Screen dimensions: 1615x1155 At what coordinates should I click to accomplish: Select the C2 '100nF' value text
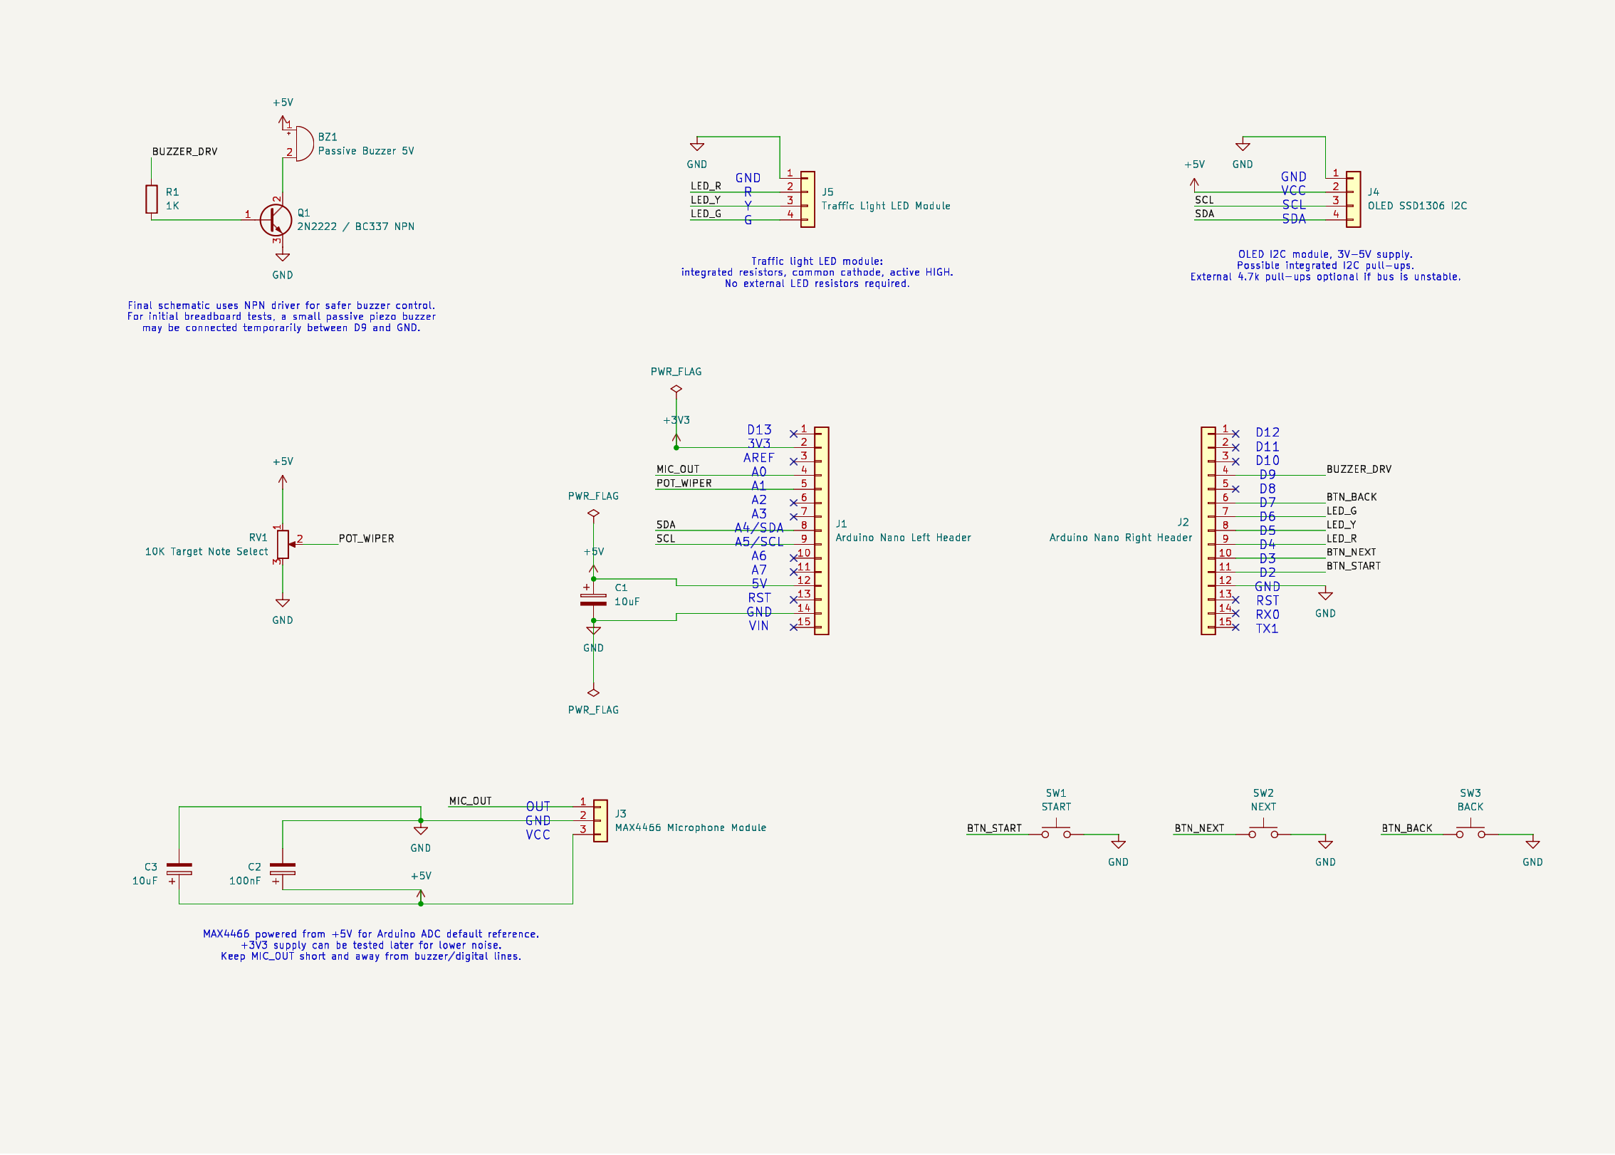tap(245, 881)
